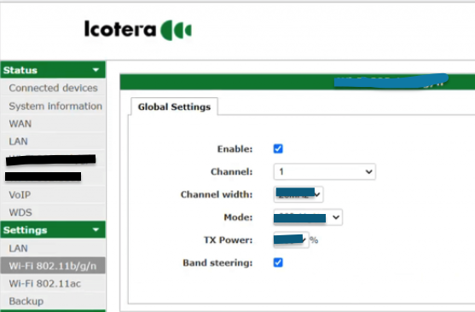Screen dimensions: 475x312
Task: Click the 'Channel:' label
Action: pos(231,171)
